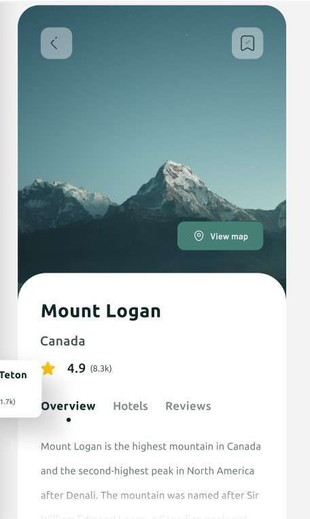
Task: Select the partially visible Teton card
Action: pyautogui.click(x=20, y=388)
